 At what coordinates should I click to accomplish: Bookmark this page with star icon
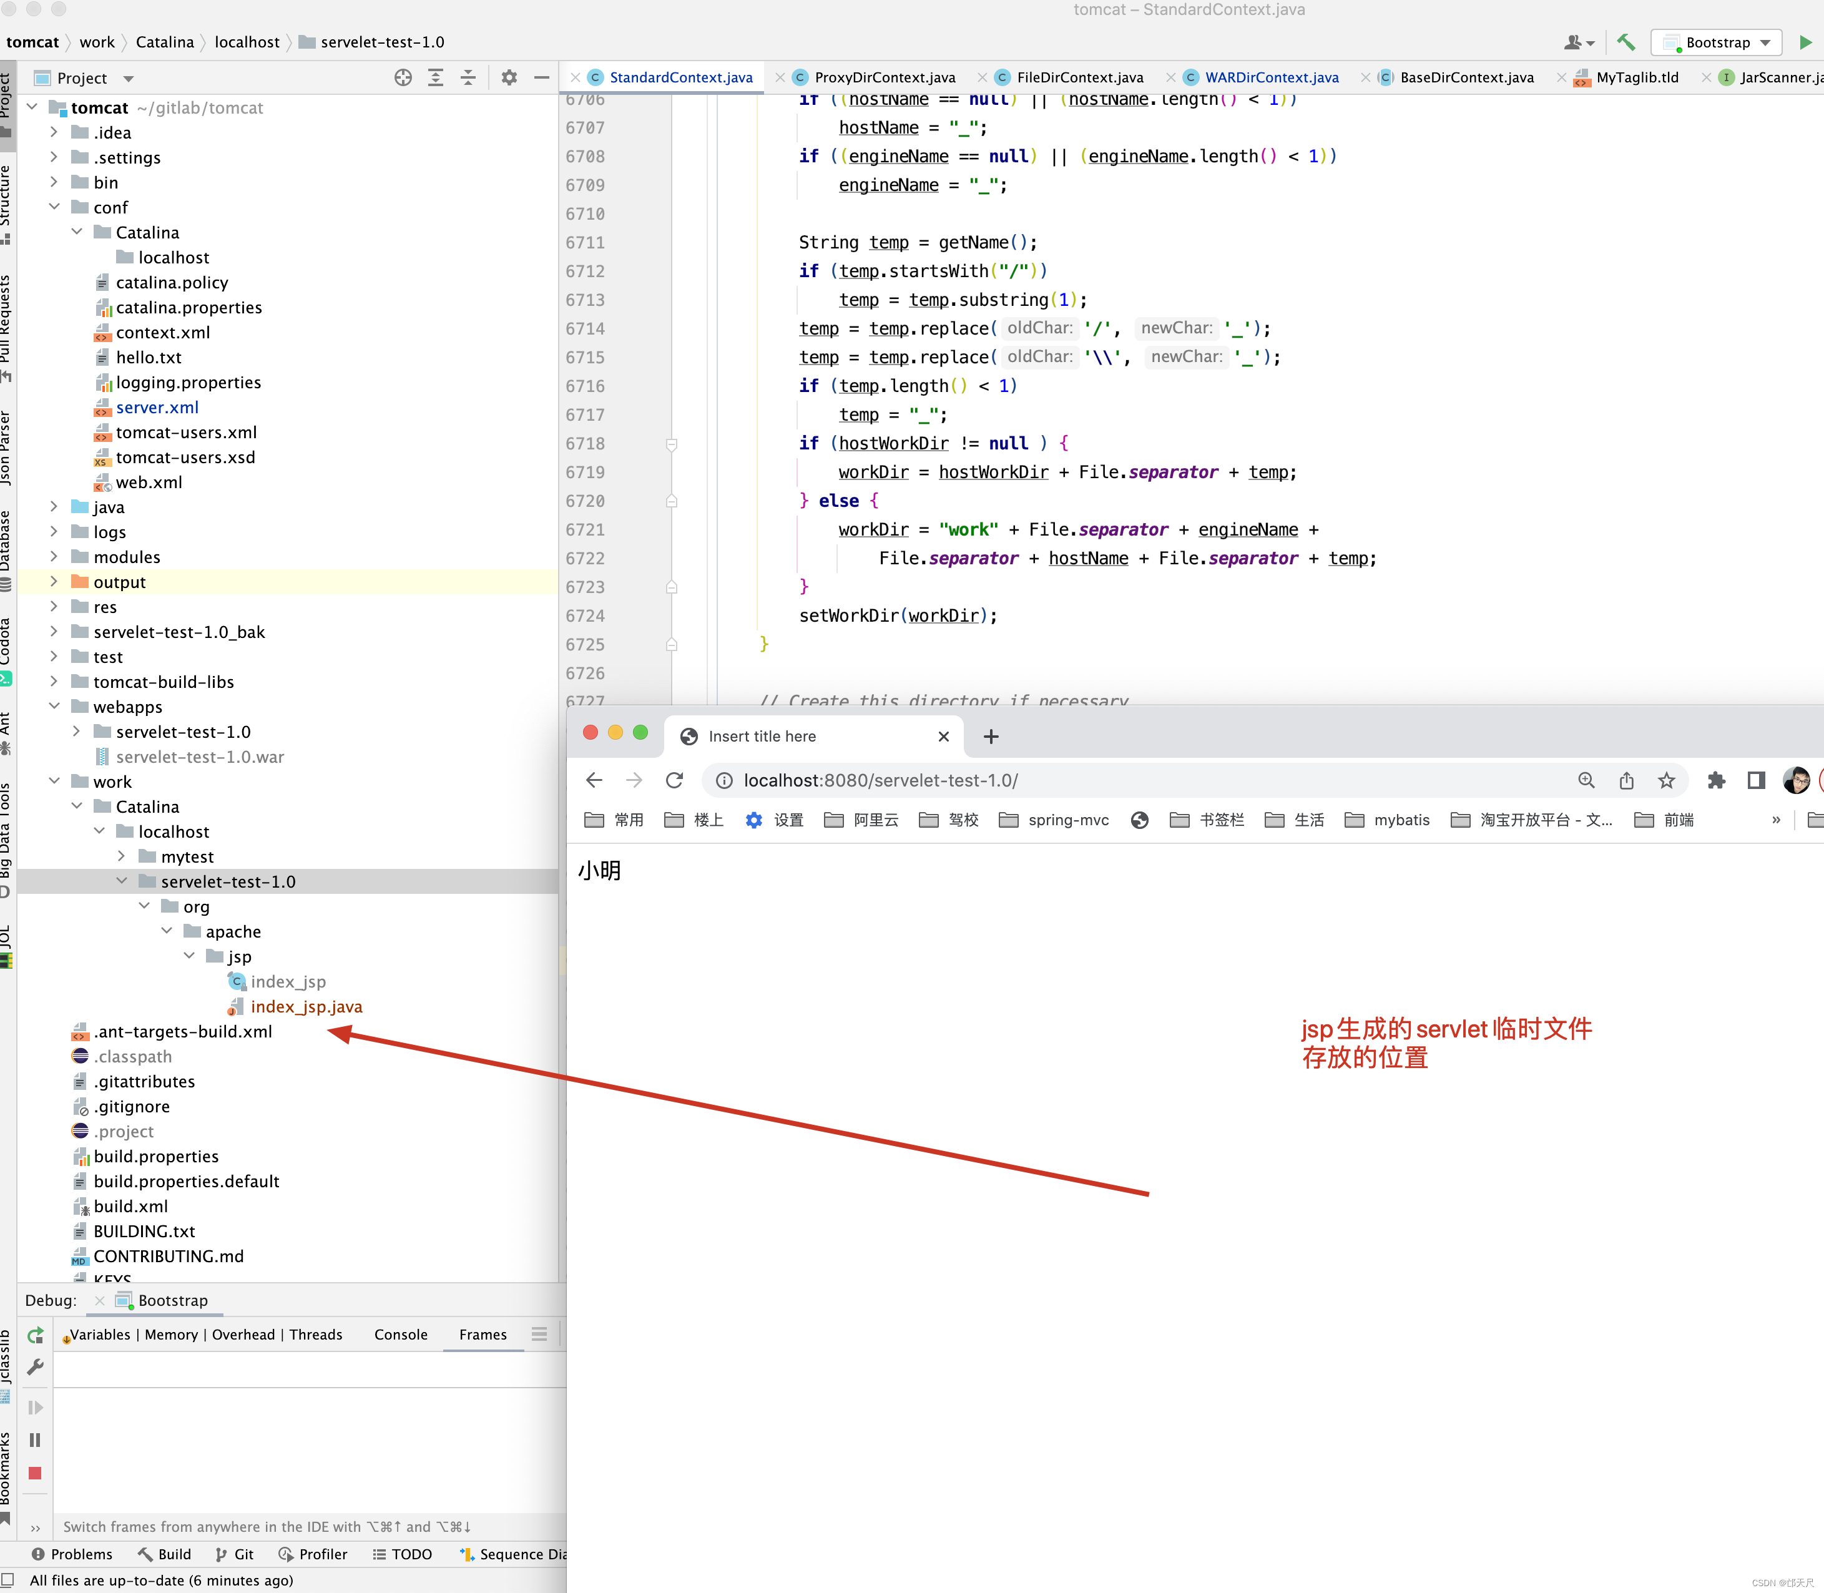pyautogui.click(x=1666, y=780)
